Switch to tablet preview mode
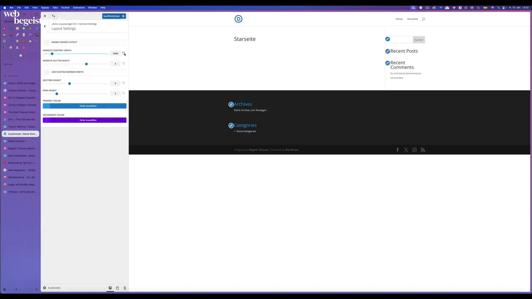This screenshot has width=532, height=299. (117, 288)
